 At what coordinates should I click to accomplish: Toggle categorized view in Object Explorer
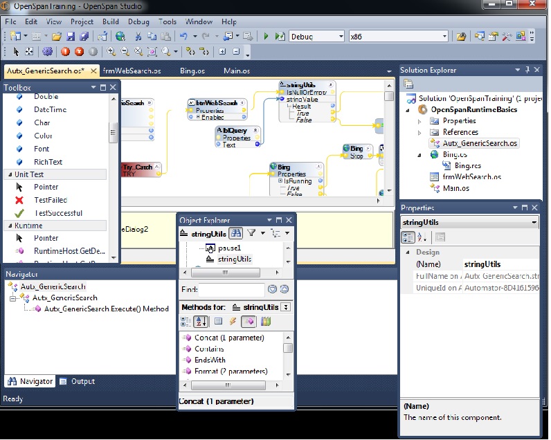(186, 321)
